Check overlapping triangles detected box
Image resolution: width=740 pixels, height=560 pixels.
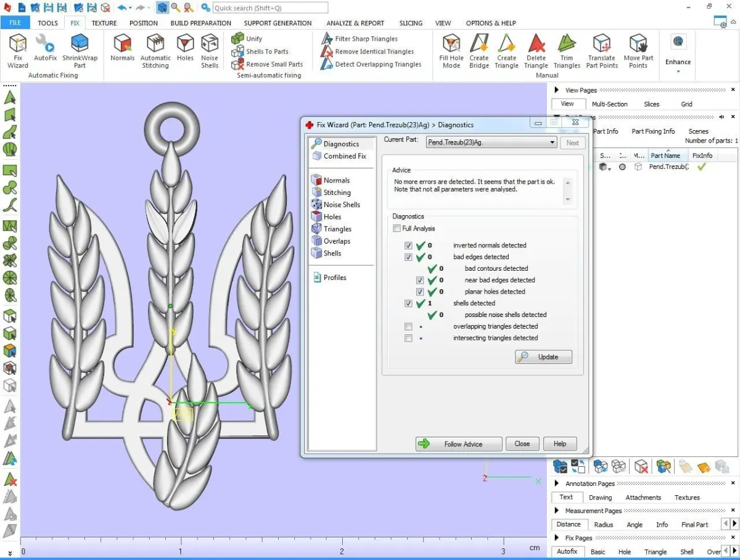[x=408, y=326]
